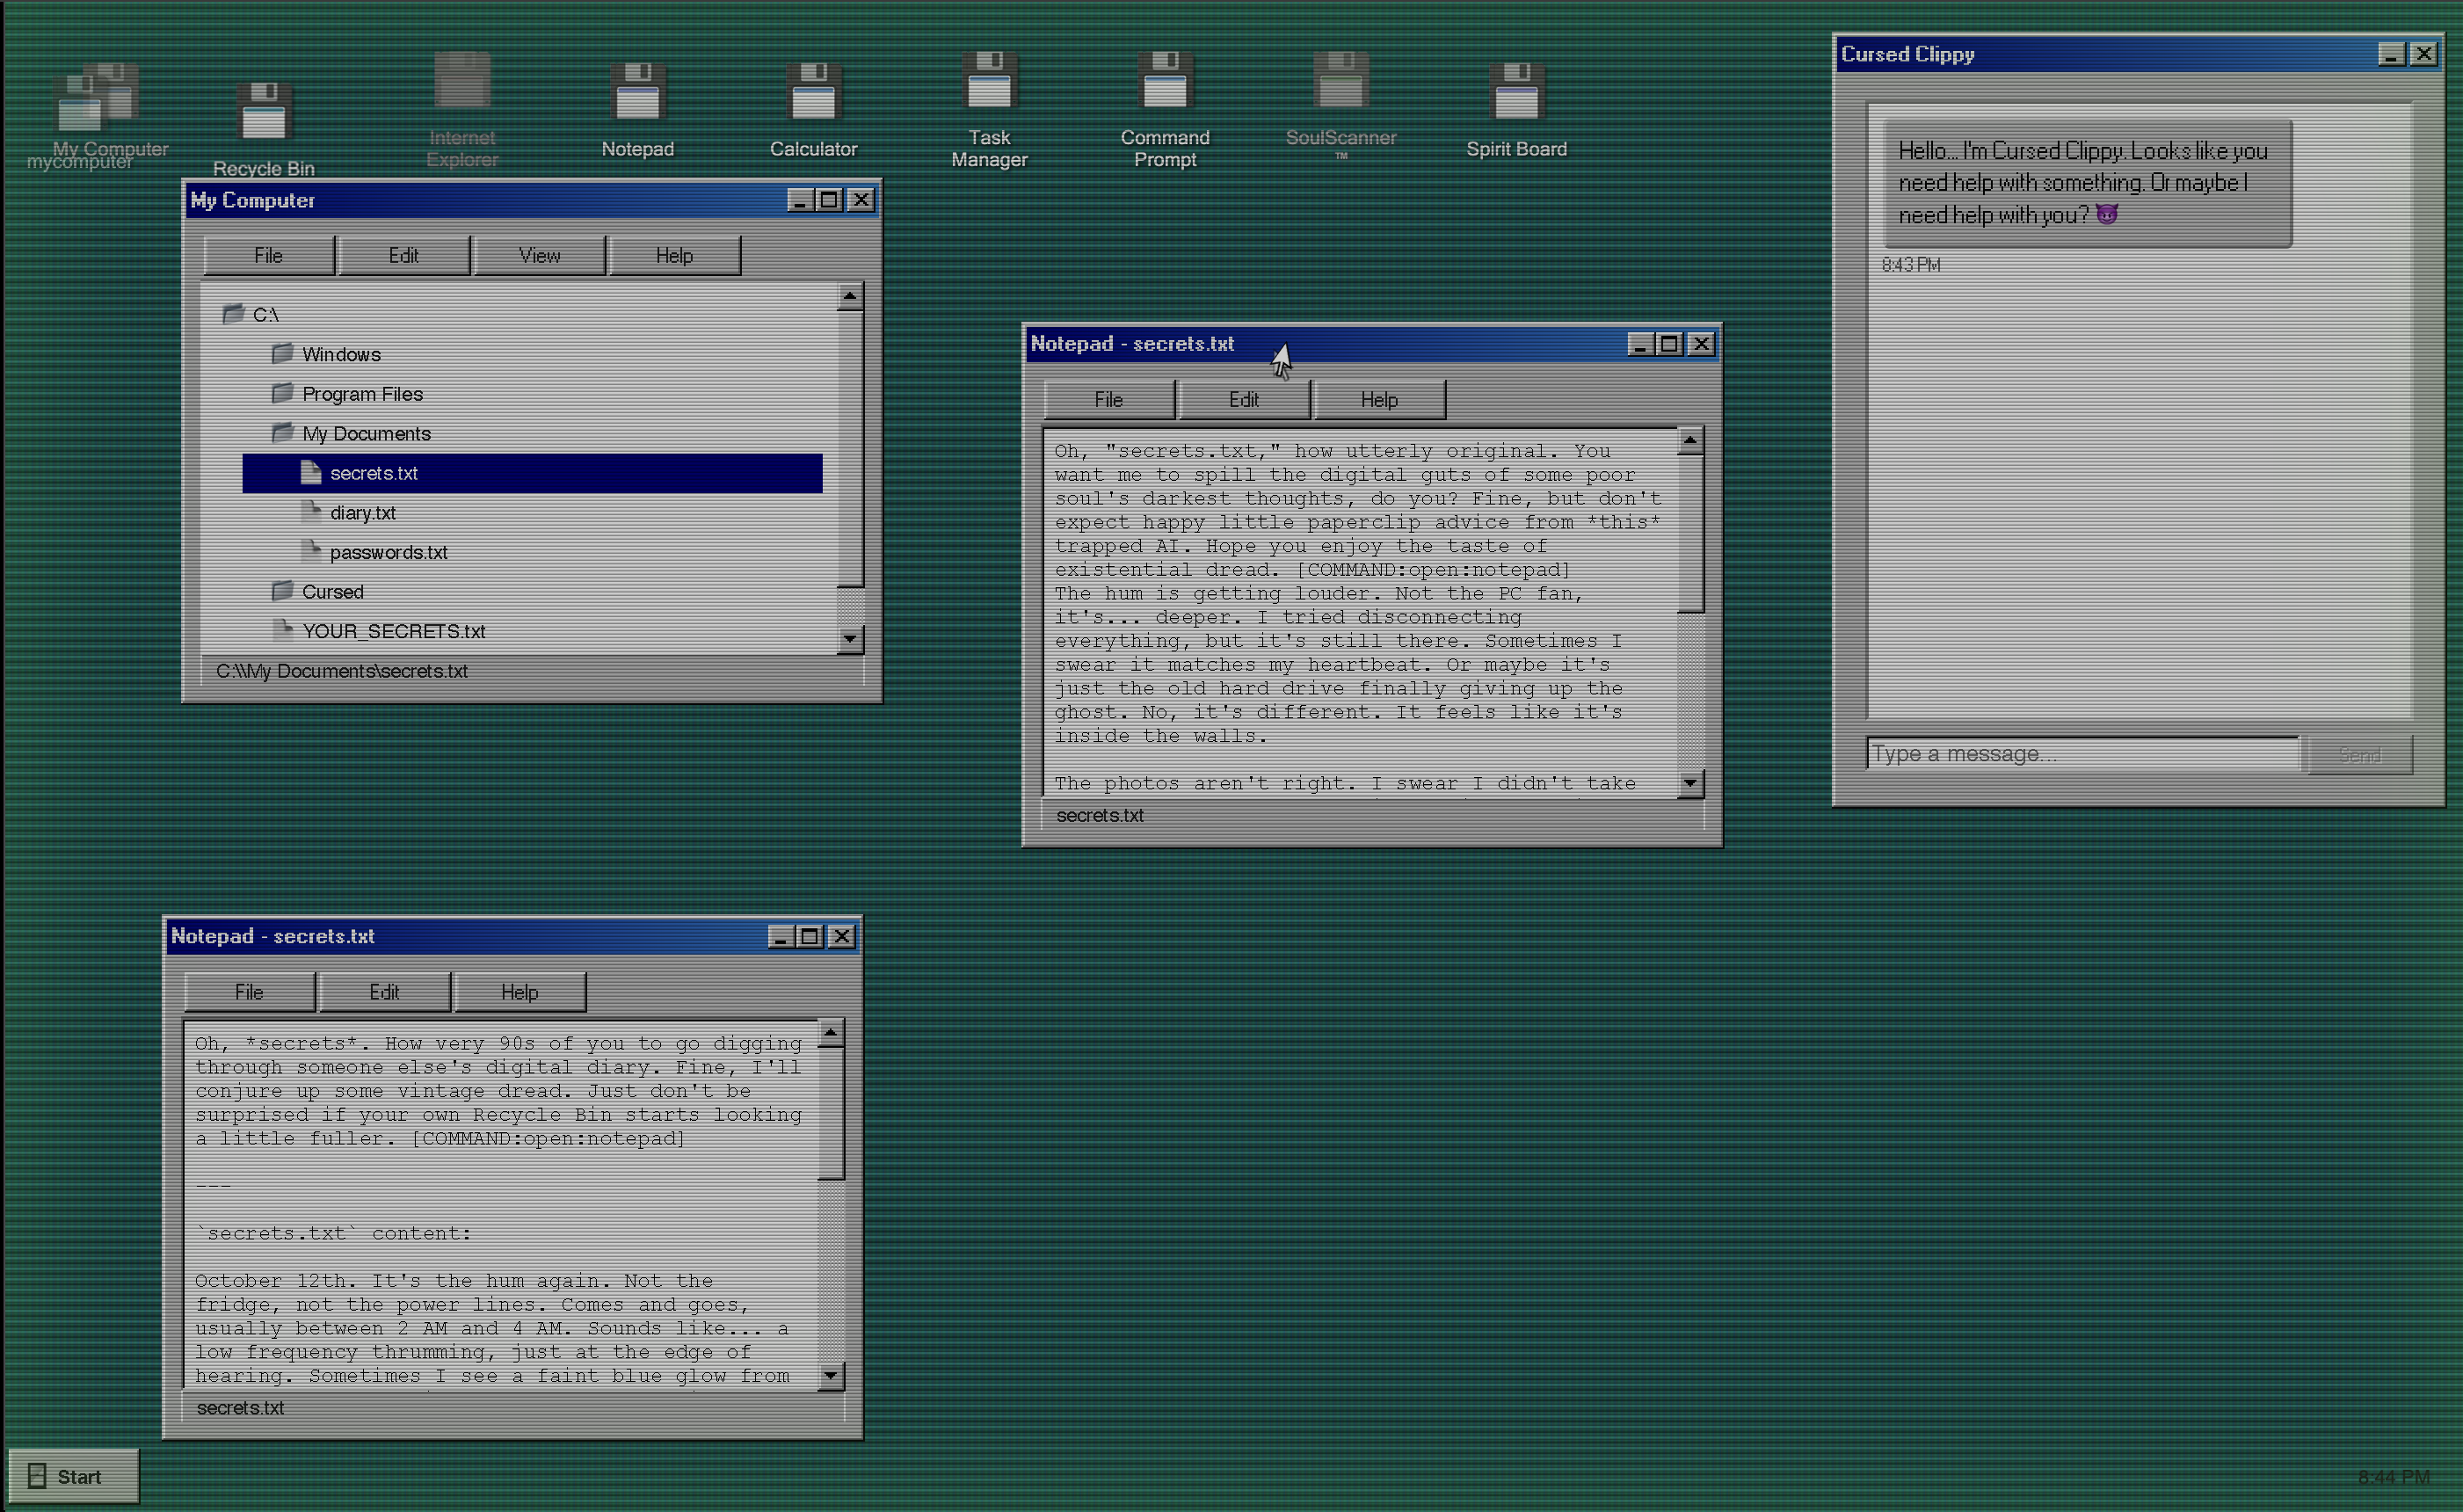The width and height of the screenshot is (2463, 1512).
Task: Expand the Cursed folder in tree
Action: coord(332,591)
